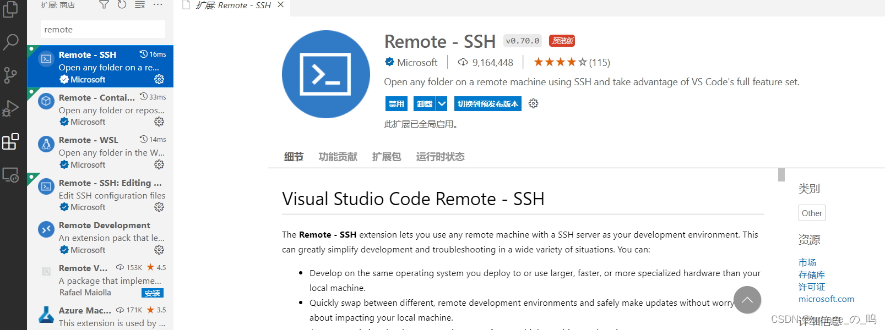Switch to the 扩展包 tab

[387, 157]
